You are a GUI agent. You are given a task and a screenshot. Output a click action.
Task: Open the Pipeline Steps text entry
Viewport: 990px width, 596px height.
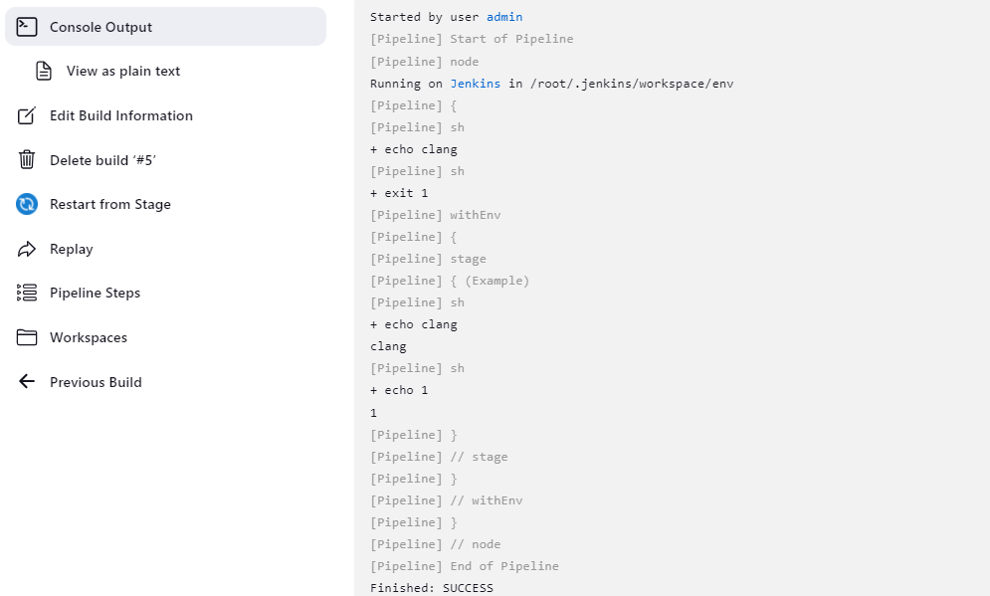click(x=95, y=293)
